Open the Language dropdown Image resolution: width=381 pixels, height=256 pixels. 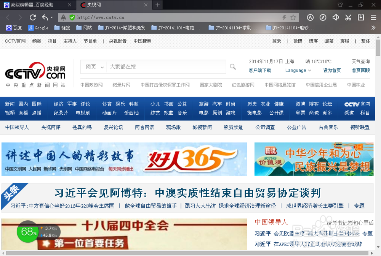pos(298,70)
